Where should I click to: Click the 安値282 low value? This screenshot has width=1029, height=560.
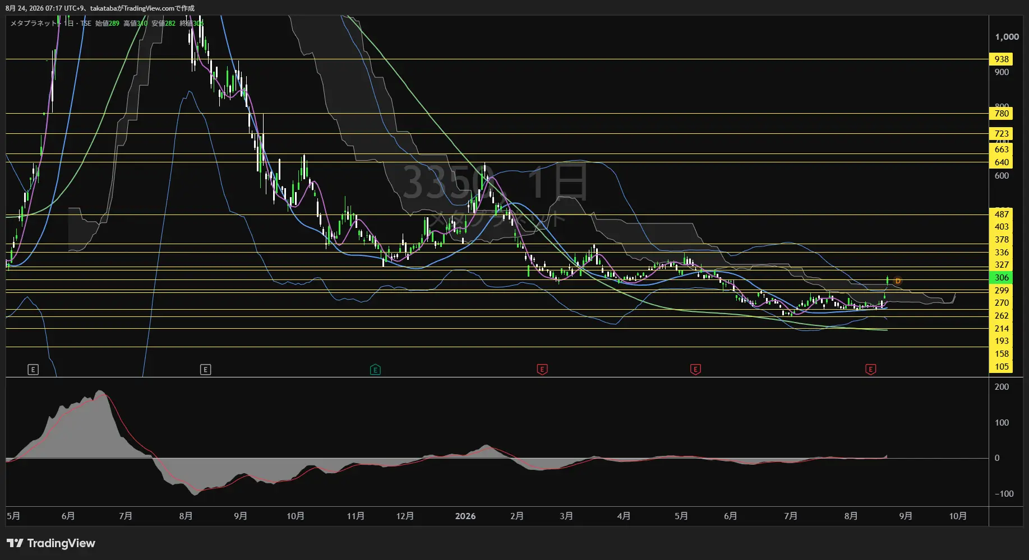tap(163, 24)
